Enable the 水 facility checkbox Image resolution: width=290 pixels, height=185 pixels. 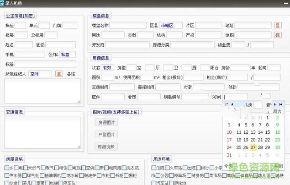pos(6,168)
